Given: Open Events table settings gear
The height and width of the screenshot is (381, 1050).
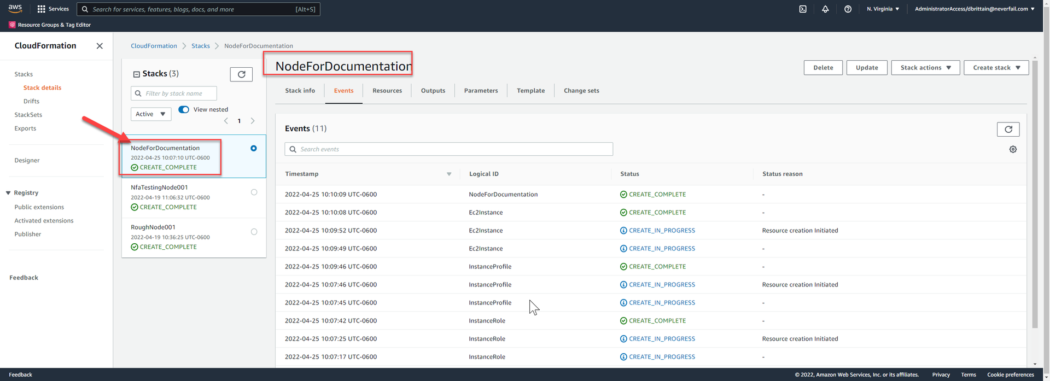Looking at the screenshot, I should click(1013, 149).
